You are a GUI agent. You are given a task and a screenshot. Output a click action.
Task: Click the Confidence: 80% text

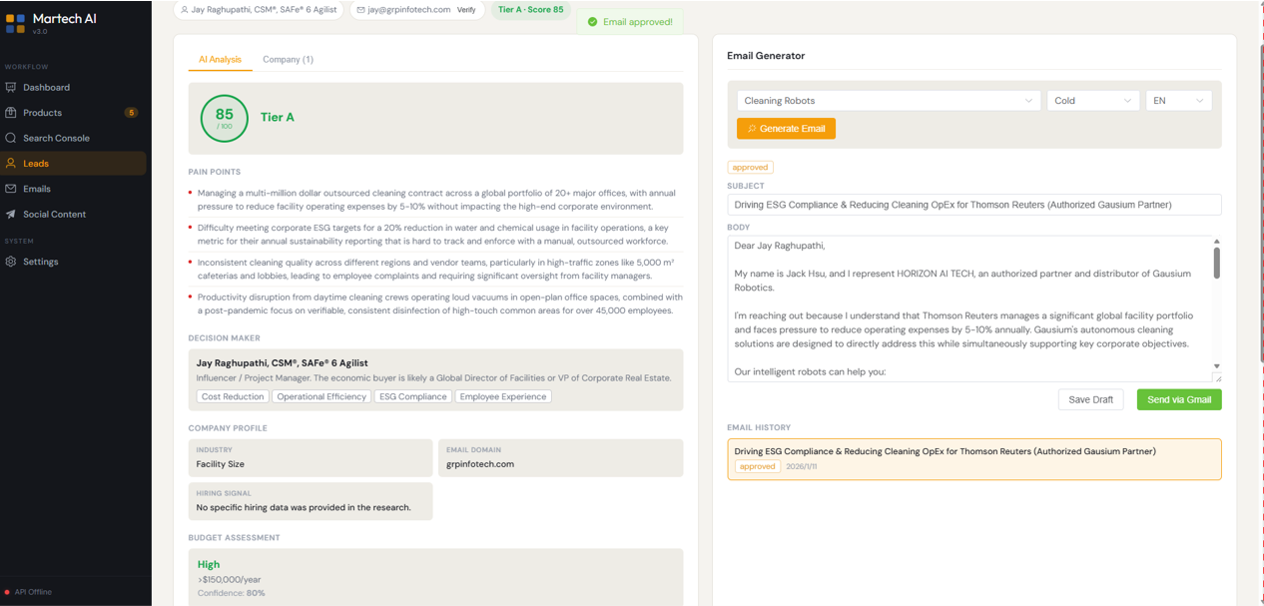[x=231, y=593]
